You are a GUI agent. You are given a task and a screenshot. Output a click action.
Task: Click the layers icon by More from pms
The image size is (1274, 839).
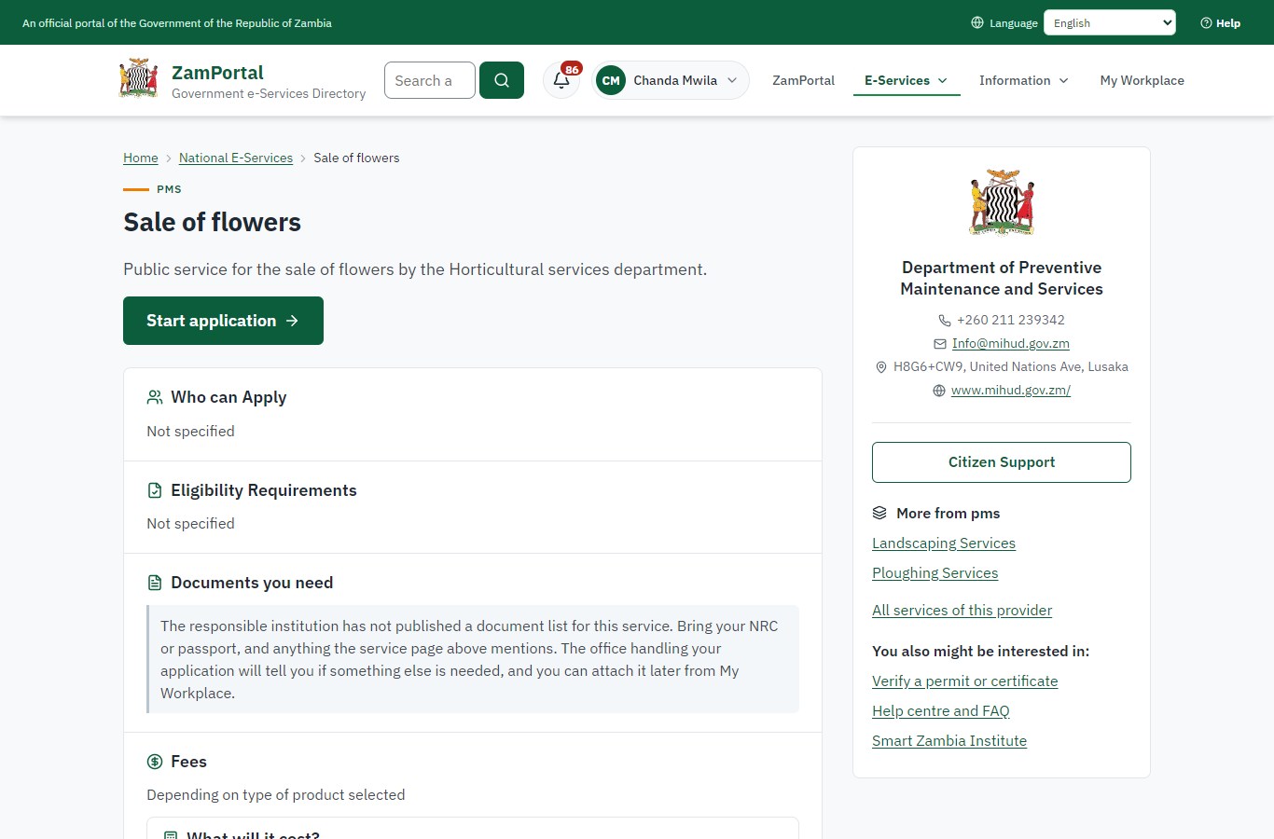(879, 513)
